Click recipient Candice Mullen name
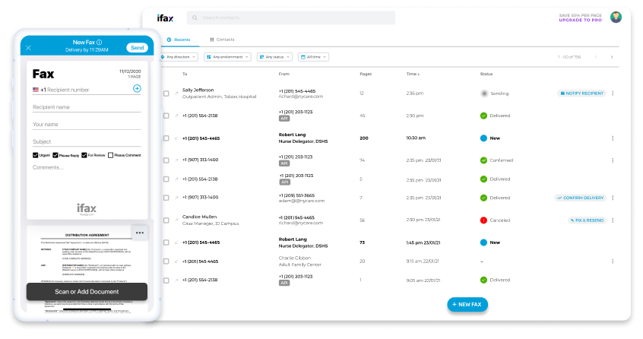643x339 pixels. click(x=199, y=217)
